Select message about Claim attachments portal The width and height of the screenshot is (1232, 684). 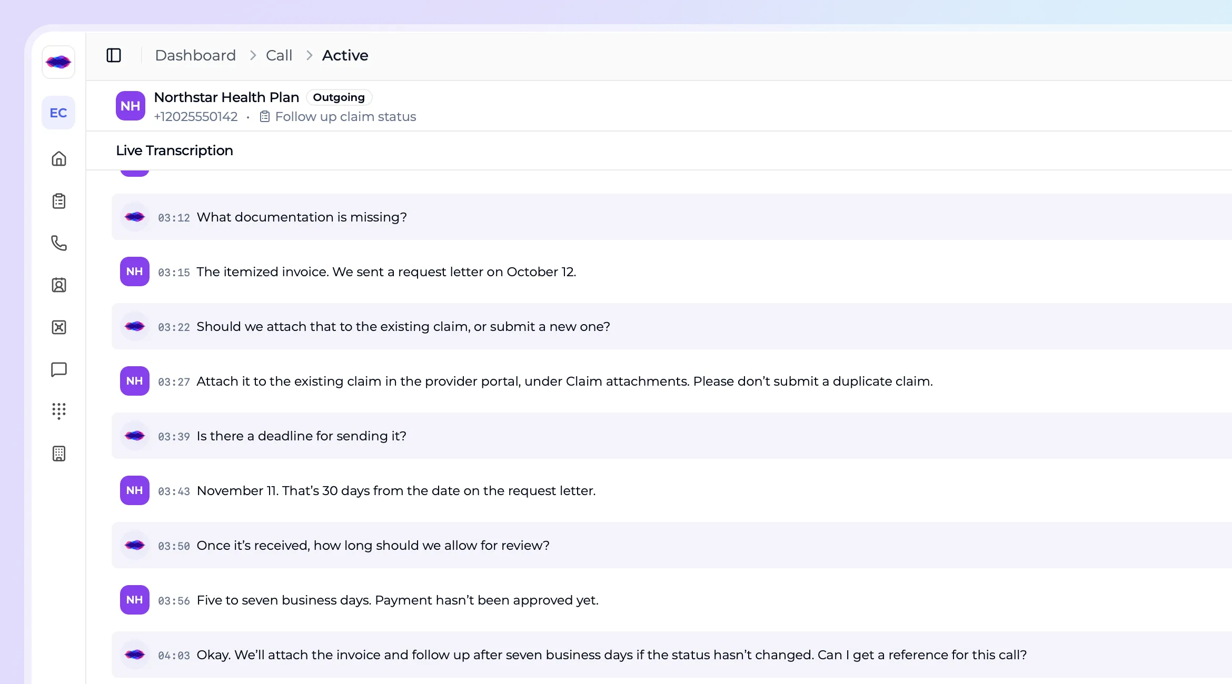point(564,381)
